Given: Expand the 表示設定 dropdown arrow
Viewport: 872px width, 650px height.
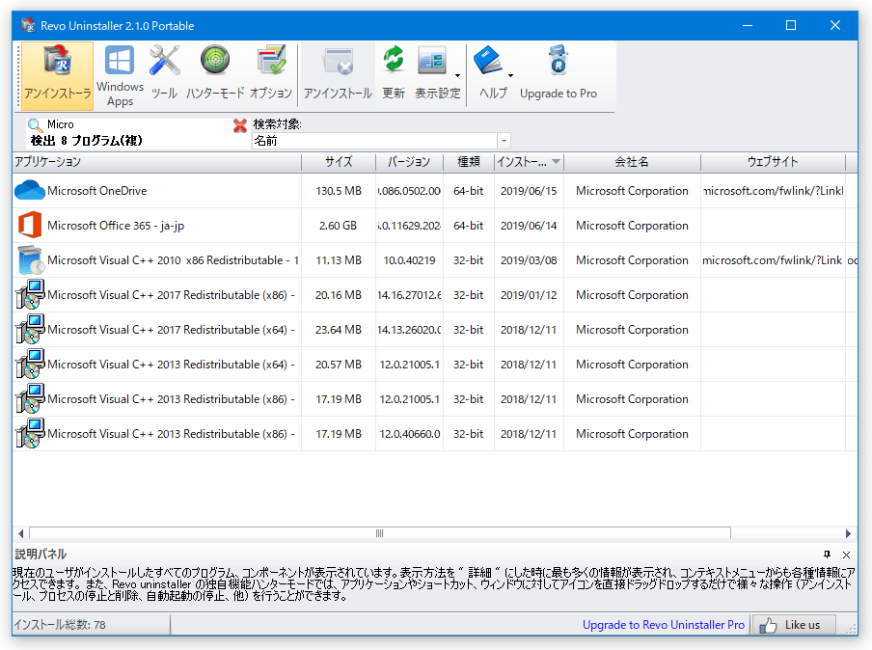Looking at the screenshot, I should click(457, 75).
